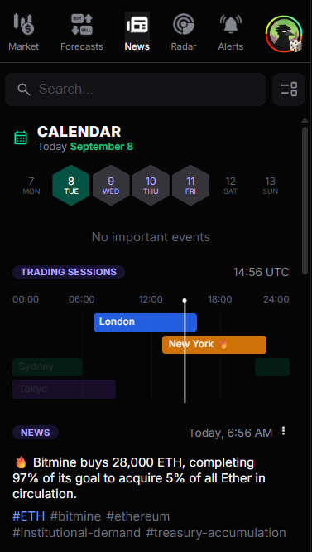This screenshot has height=552, width=312.
Task: Focus the Search input field
Action: click(x=135, y=90)
